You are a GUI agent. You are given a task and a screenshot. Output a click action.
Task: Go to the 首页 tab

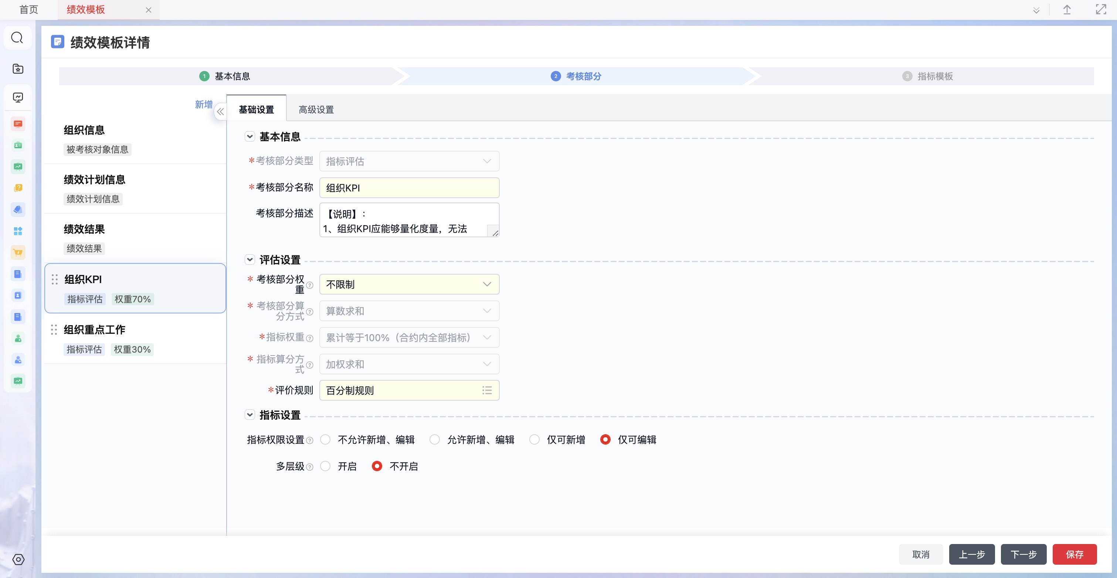[28, 10]
